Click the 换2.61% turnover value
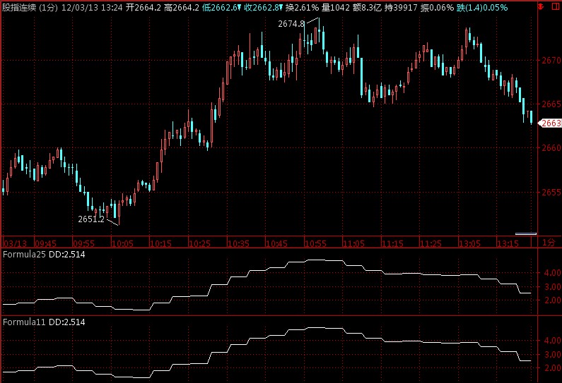The height and width of the screenshot is (383, 562). pyautogui.click(x=302, y=8)
